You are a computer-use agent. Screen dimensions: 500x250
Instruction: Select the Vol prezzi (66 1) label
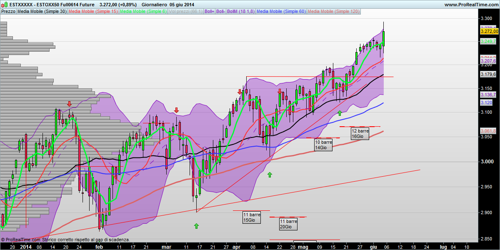(x=186, y=12)
